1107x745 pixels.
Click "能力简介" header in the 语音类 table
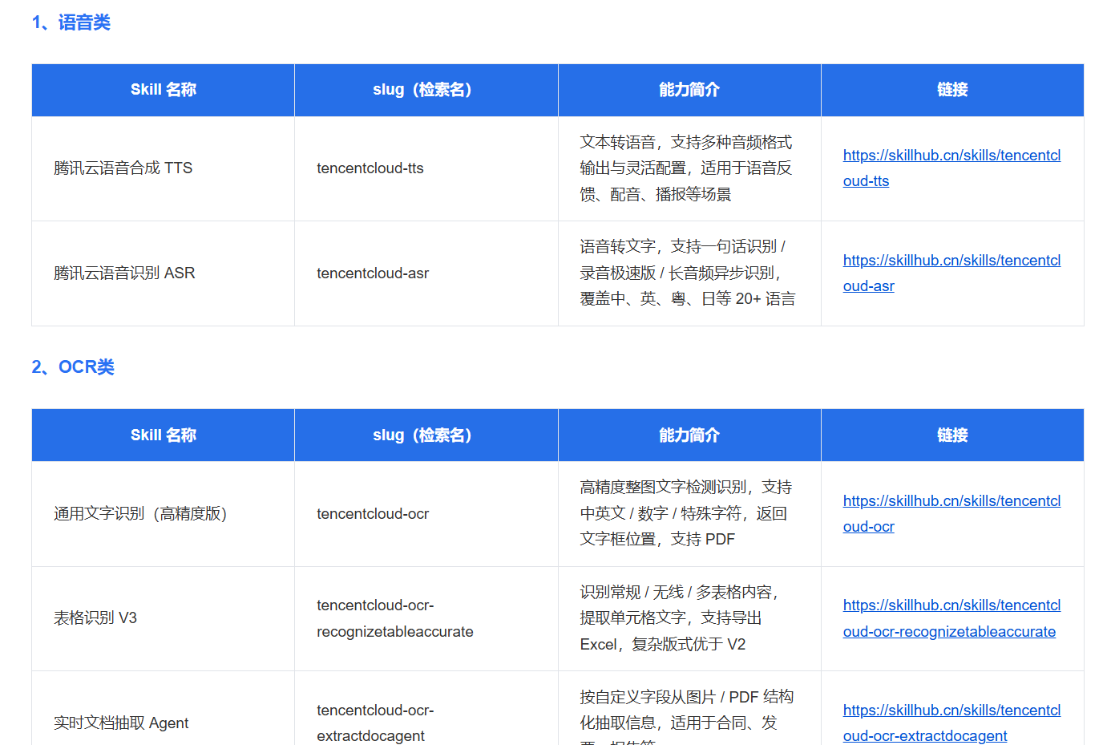(x=689, y=90)
